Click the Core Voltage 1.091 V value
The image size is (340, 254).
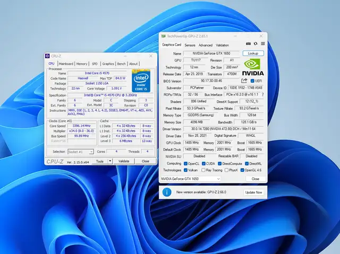116,89
